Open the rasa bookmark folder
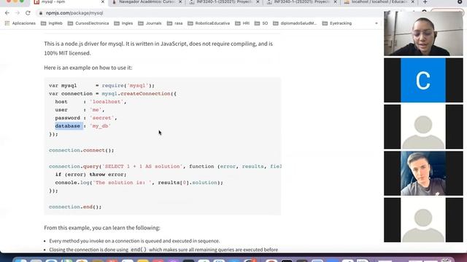Screen dimensions: 467x262 [x=174, y=23]
